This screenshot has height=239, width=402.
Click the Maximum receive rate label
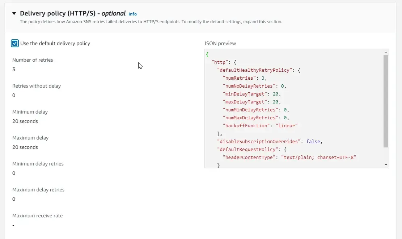click(37, 216)
